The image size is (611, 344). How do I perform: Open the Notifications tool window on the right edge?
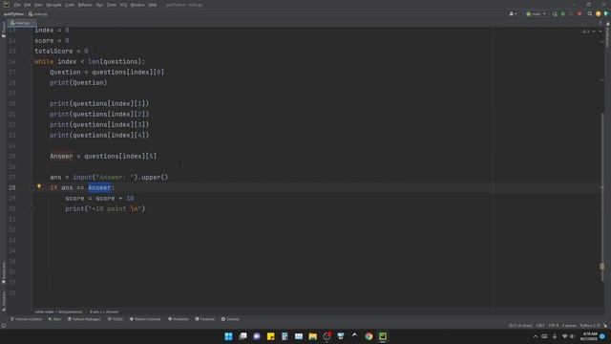607,35
